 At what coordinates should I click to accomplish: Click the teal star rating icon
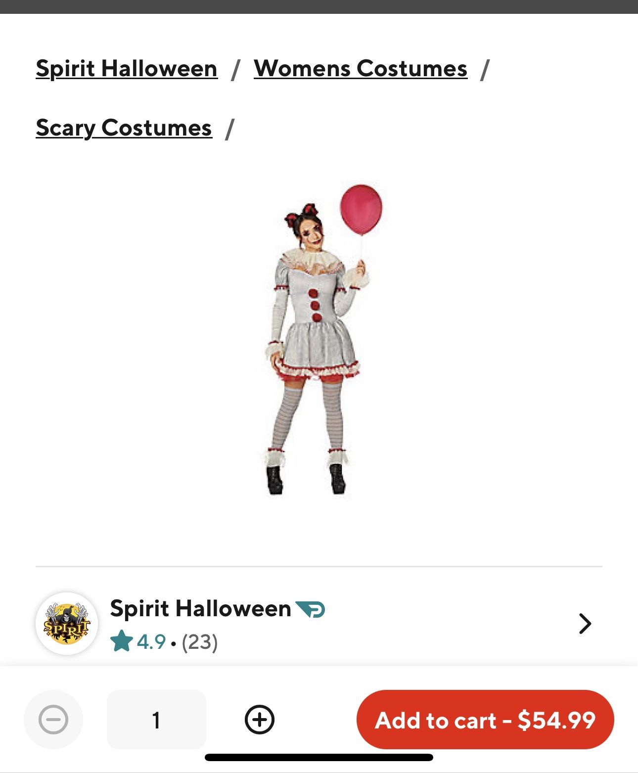(120, 643)
